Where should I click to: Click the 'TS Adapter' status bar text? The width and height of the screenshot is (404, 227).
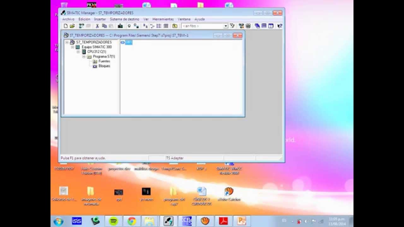coord(175,158)
